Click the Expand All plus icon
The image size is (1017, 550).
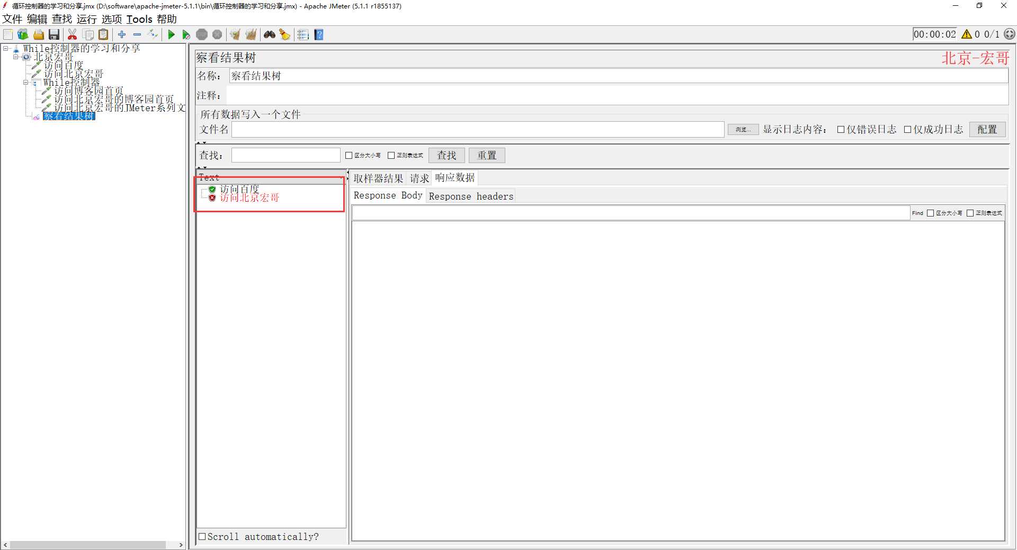click(x=122, y=34)
